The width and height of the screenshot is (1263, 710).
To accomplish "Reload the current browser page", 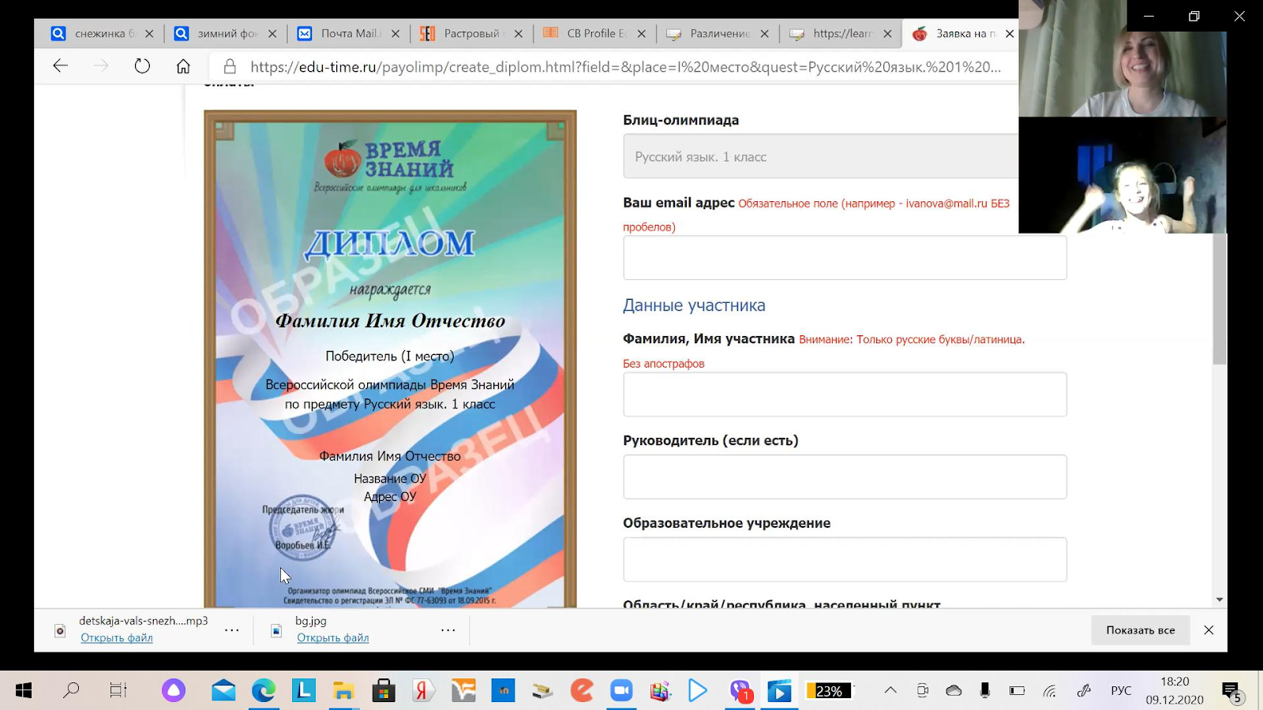I will (x=142, y=66).
